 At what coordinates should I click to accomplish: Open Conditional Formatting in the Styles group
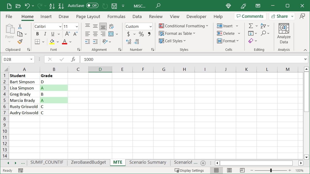click(x=184, y=26)
